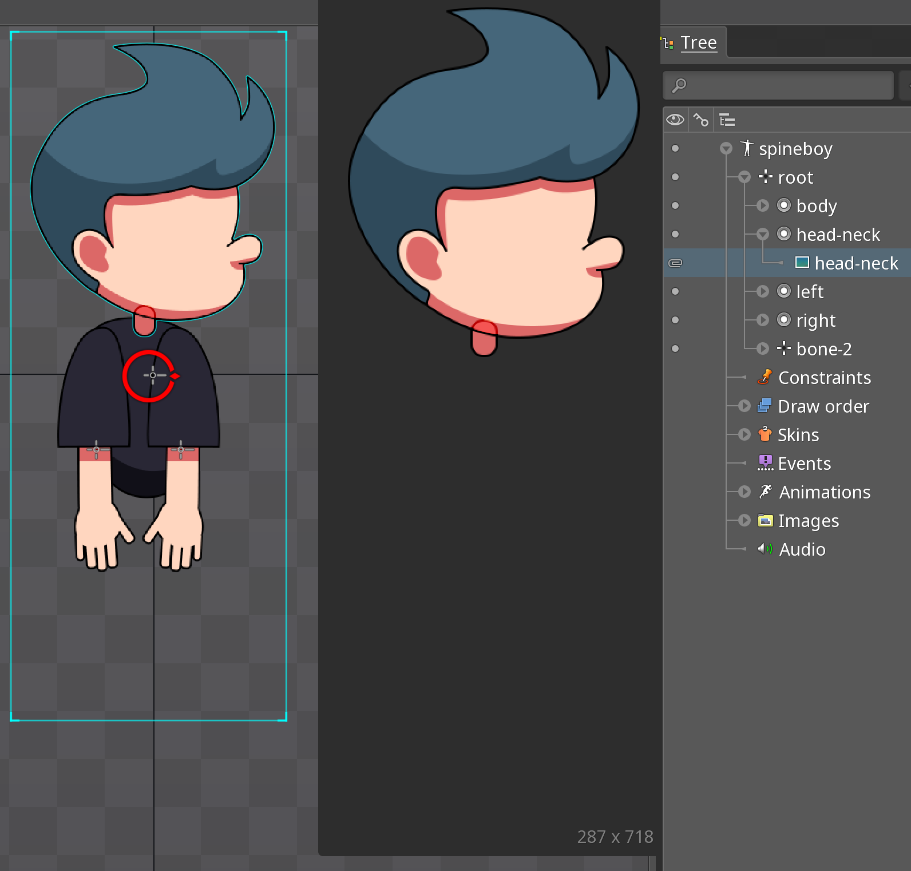Expand the body slot node
This screenshot has height=871, width=911.
click(763, 205)
